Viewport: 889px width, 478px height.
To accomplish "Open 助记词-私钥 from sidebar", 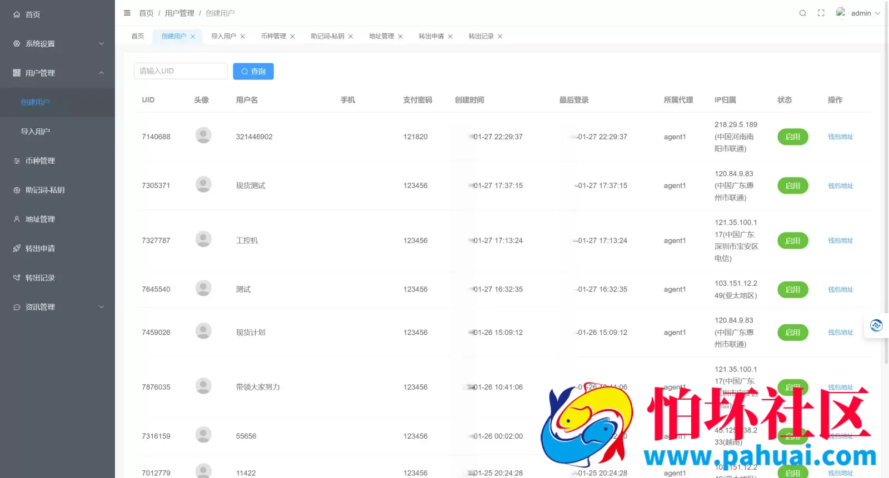I will pyautogui.click(x=57, y=190).
